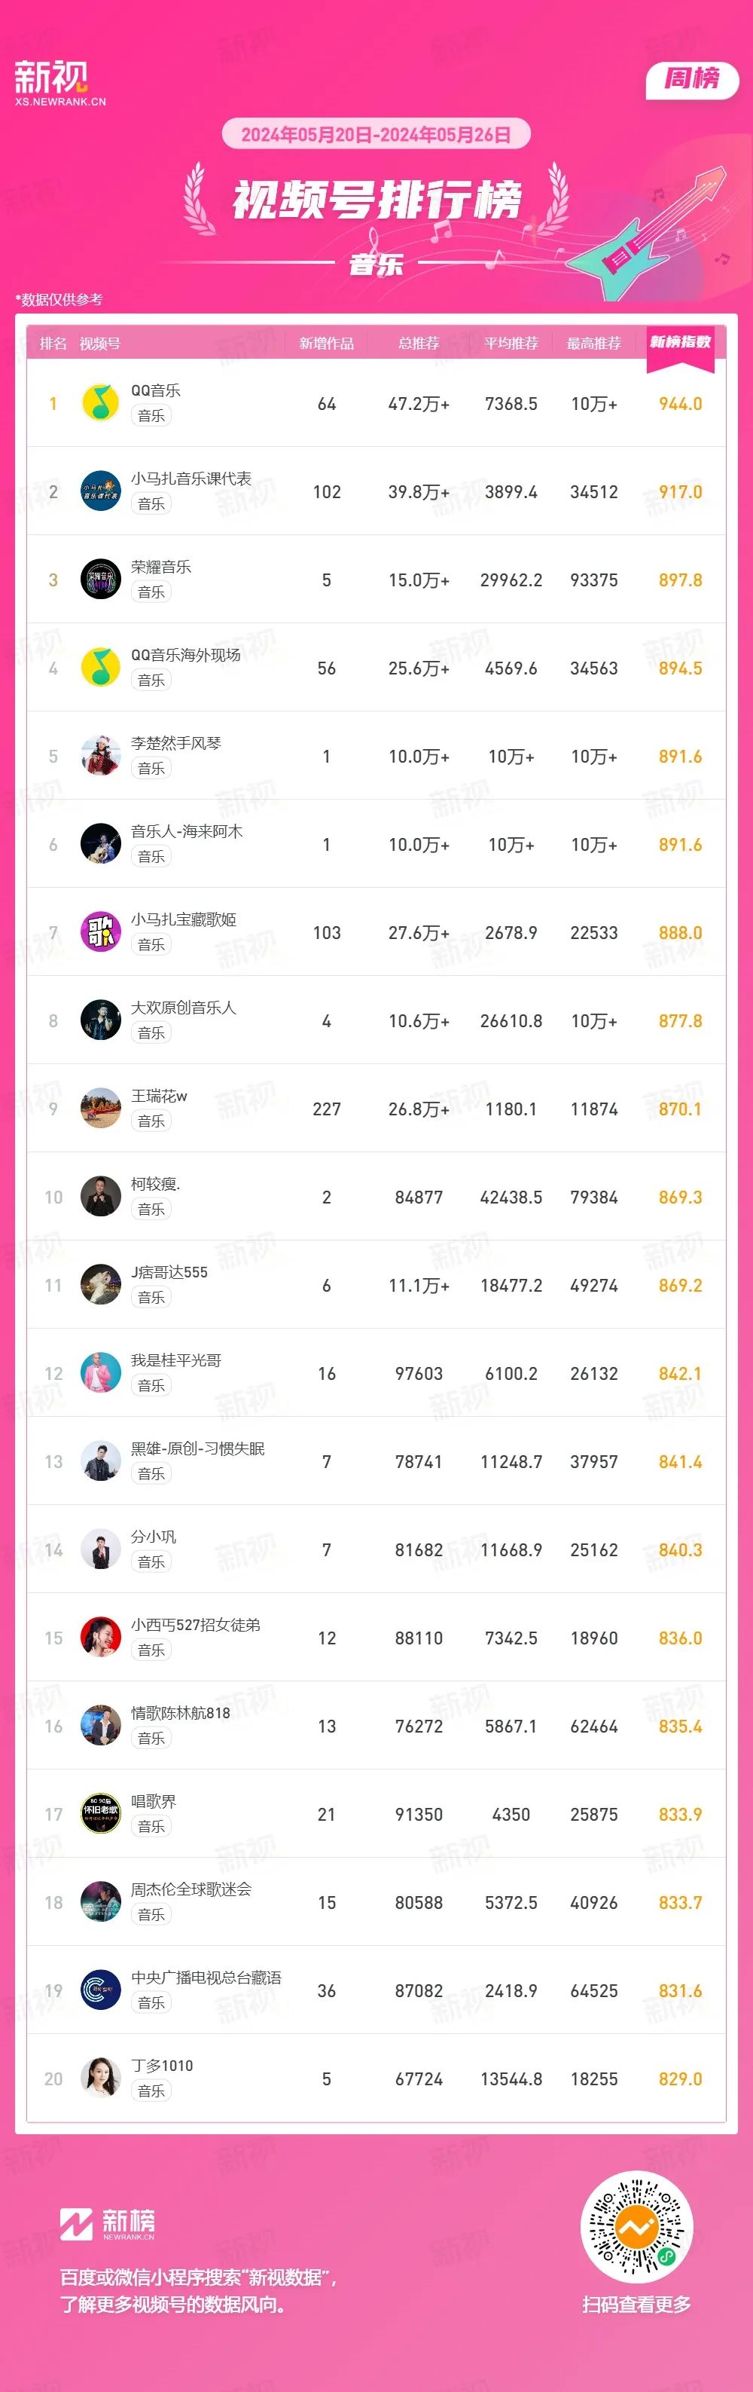Click the 唱歌界 怀旧老歌 avatar

pos(100,1813)
